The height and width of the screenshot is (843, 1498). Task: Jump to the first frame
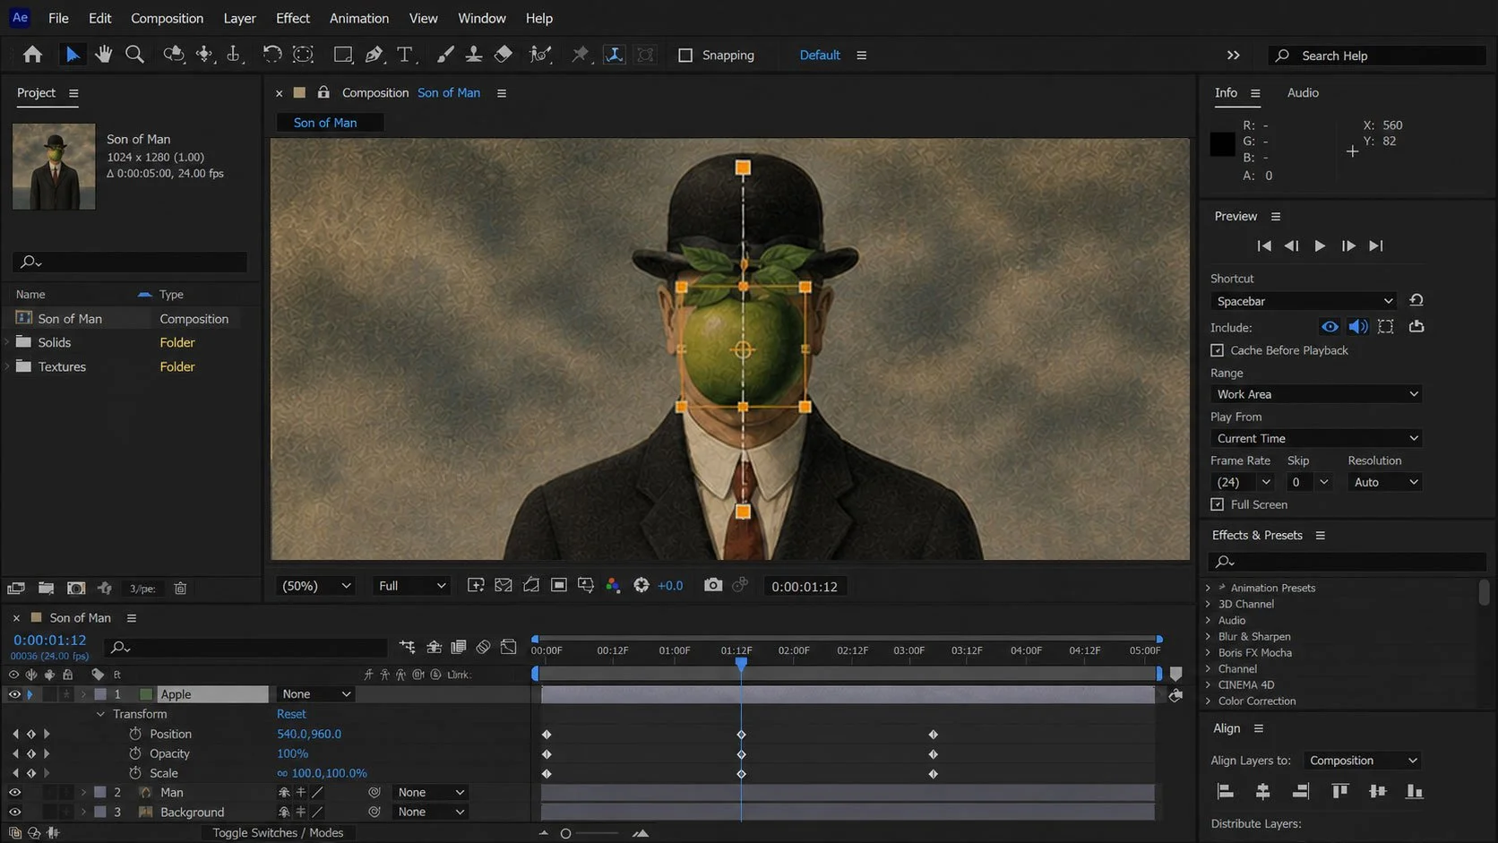tap(1264, 245)
